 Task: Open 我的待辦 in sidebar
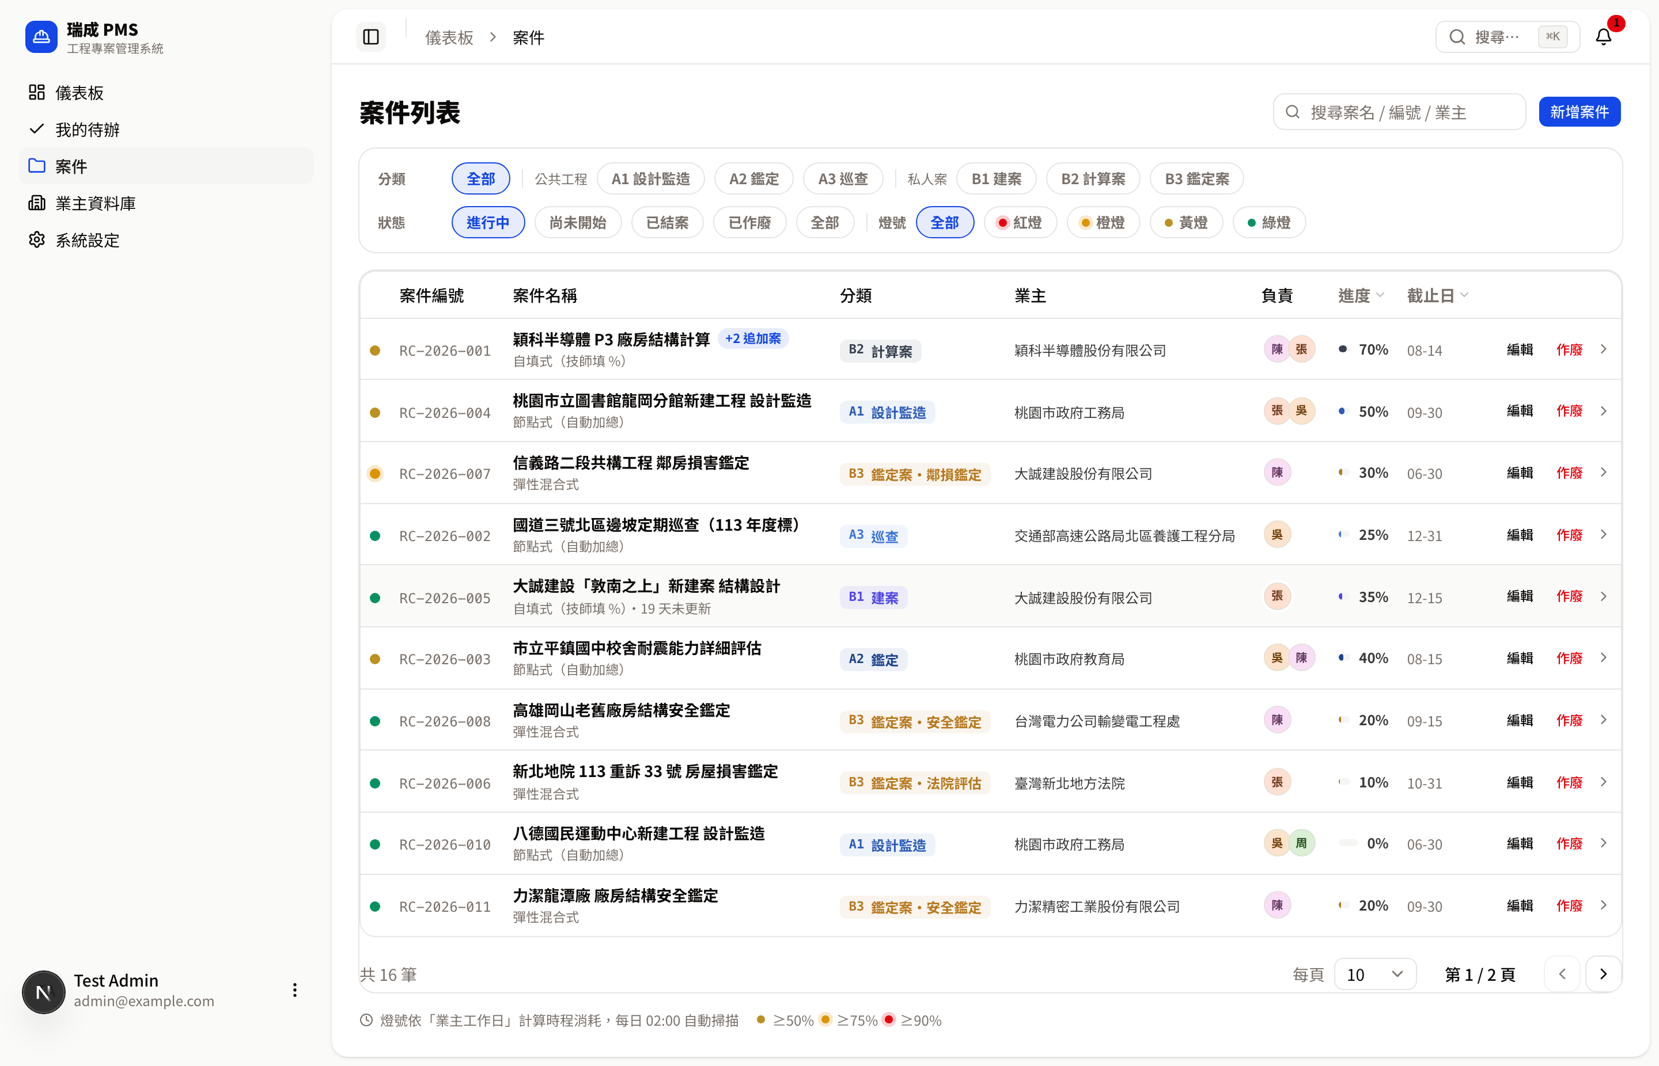[165, 129]
